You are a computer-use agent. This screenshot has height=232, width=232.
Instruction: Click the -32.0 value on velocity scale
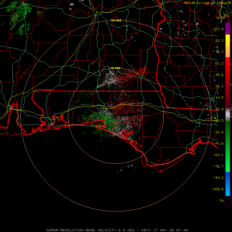(x=218, y=132)
